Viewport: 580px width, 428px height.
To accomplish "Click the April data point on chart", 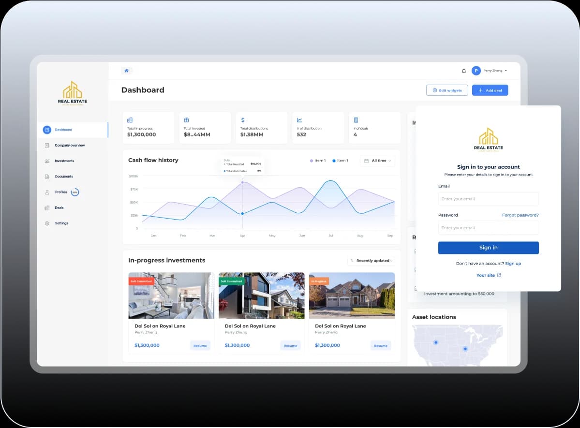I will (242, 213).
